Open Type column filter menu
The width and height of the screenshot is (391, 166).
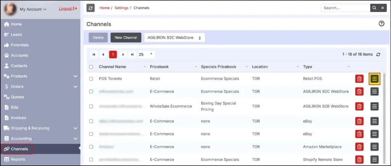[x=349, y=67]
